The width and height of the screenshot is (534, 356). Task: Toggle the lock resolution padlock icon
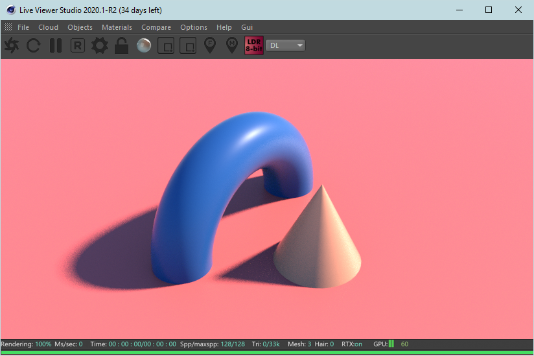point(121,45)
